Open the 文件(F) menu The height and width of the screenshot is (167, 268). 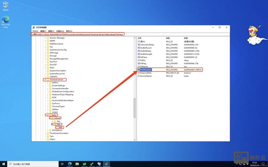point(35,31)
